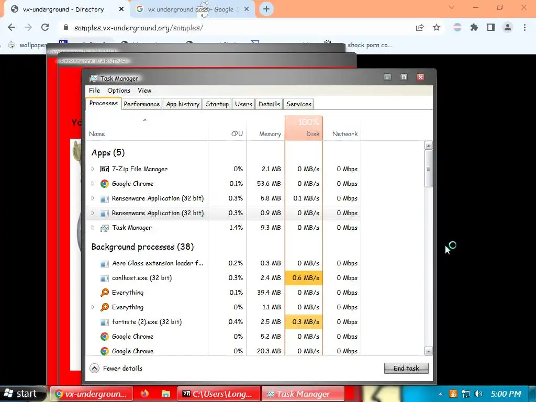Open Chrome's three-dot menu

point(524,27)
